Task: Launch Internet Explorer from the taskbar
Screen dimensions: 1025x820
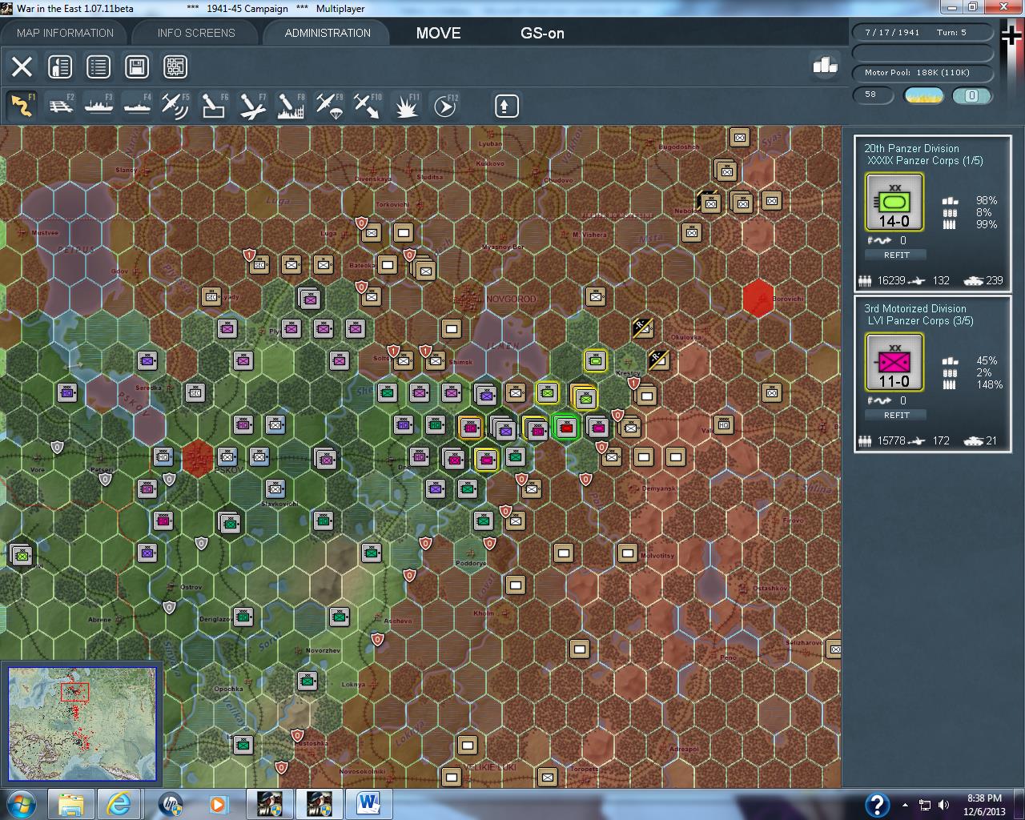Action: pyautogui.click(x=120, y=803)
